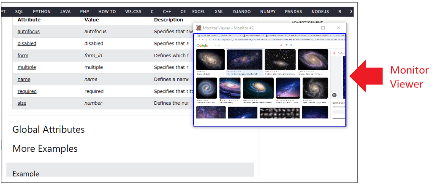Open the disabled attribute link

pyautogui.click(x=27, y=43)
